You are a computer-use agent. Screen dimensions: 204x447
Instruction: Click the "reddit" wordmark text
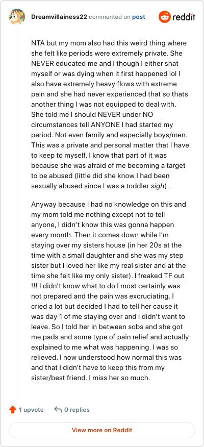point(183,17)
